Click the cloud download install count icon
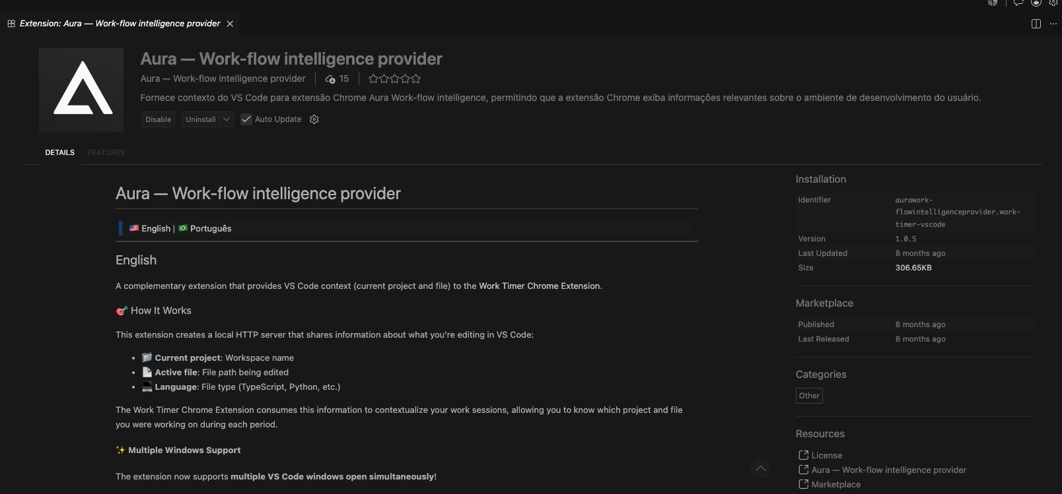Viewport: 1062px width, 494px height. coord(330,79)
